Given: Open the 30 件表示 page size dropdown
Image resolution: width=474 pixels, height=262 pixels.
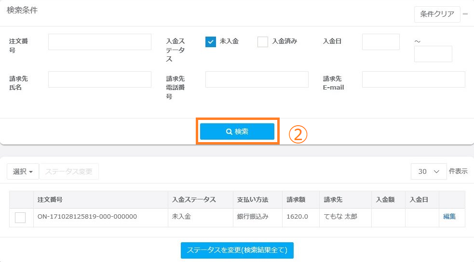Looking at the screenshot, I should [x=429, y=171].
